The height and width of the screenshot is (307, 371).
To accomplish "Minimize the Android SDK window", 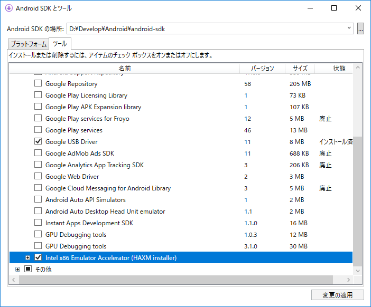I will pos(310,8).
